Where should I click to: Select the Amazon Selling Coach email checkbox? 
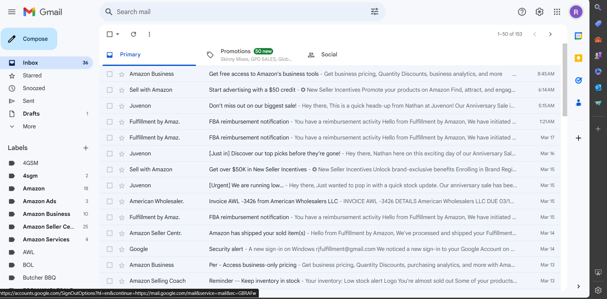click(x=109, y=281)
